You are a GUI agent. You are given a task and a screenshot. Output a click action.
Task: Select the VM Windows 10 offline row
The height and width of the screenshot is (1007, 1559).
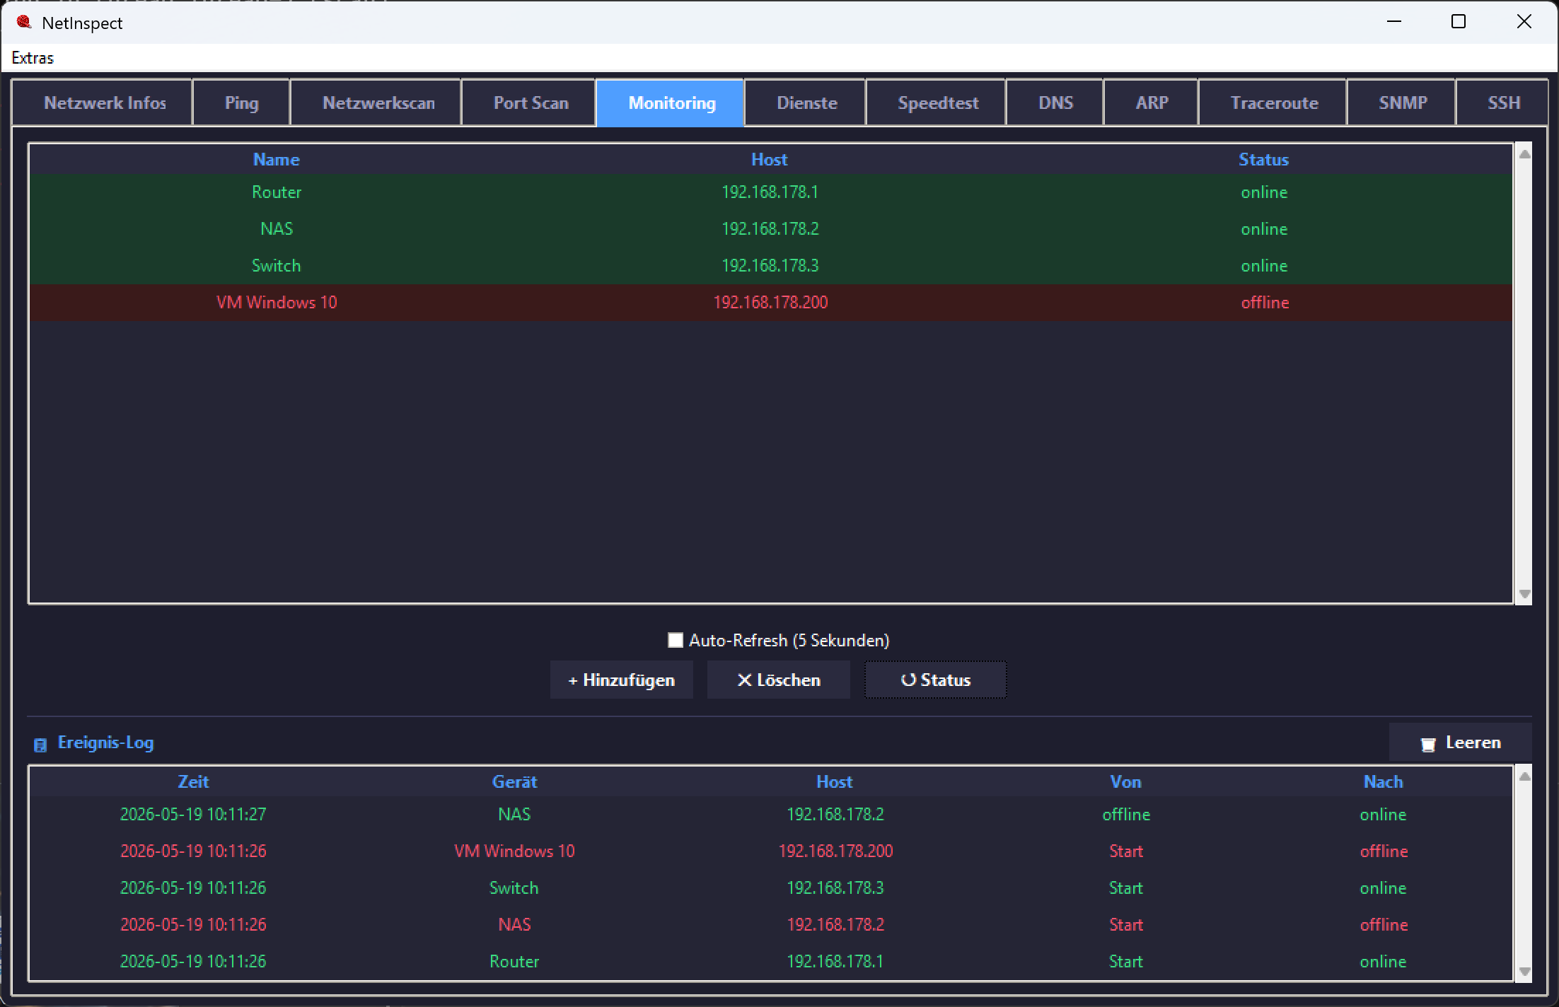tap(770, 303)
